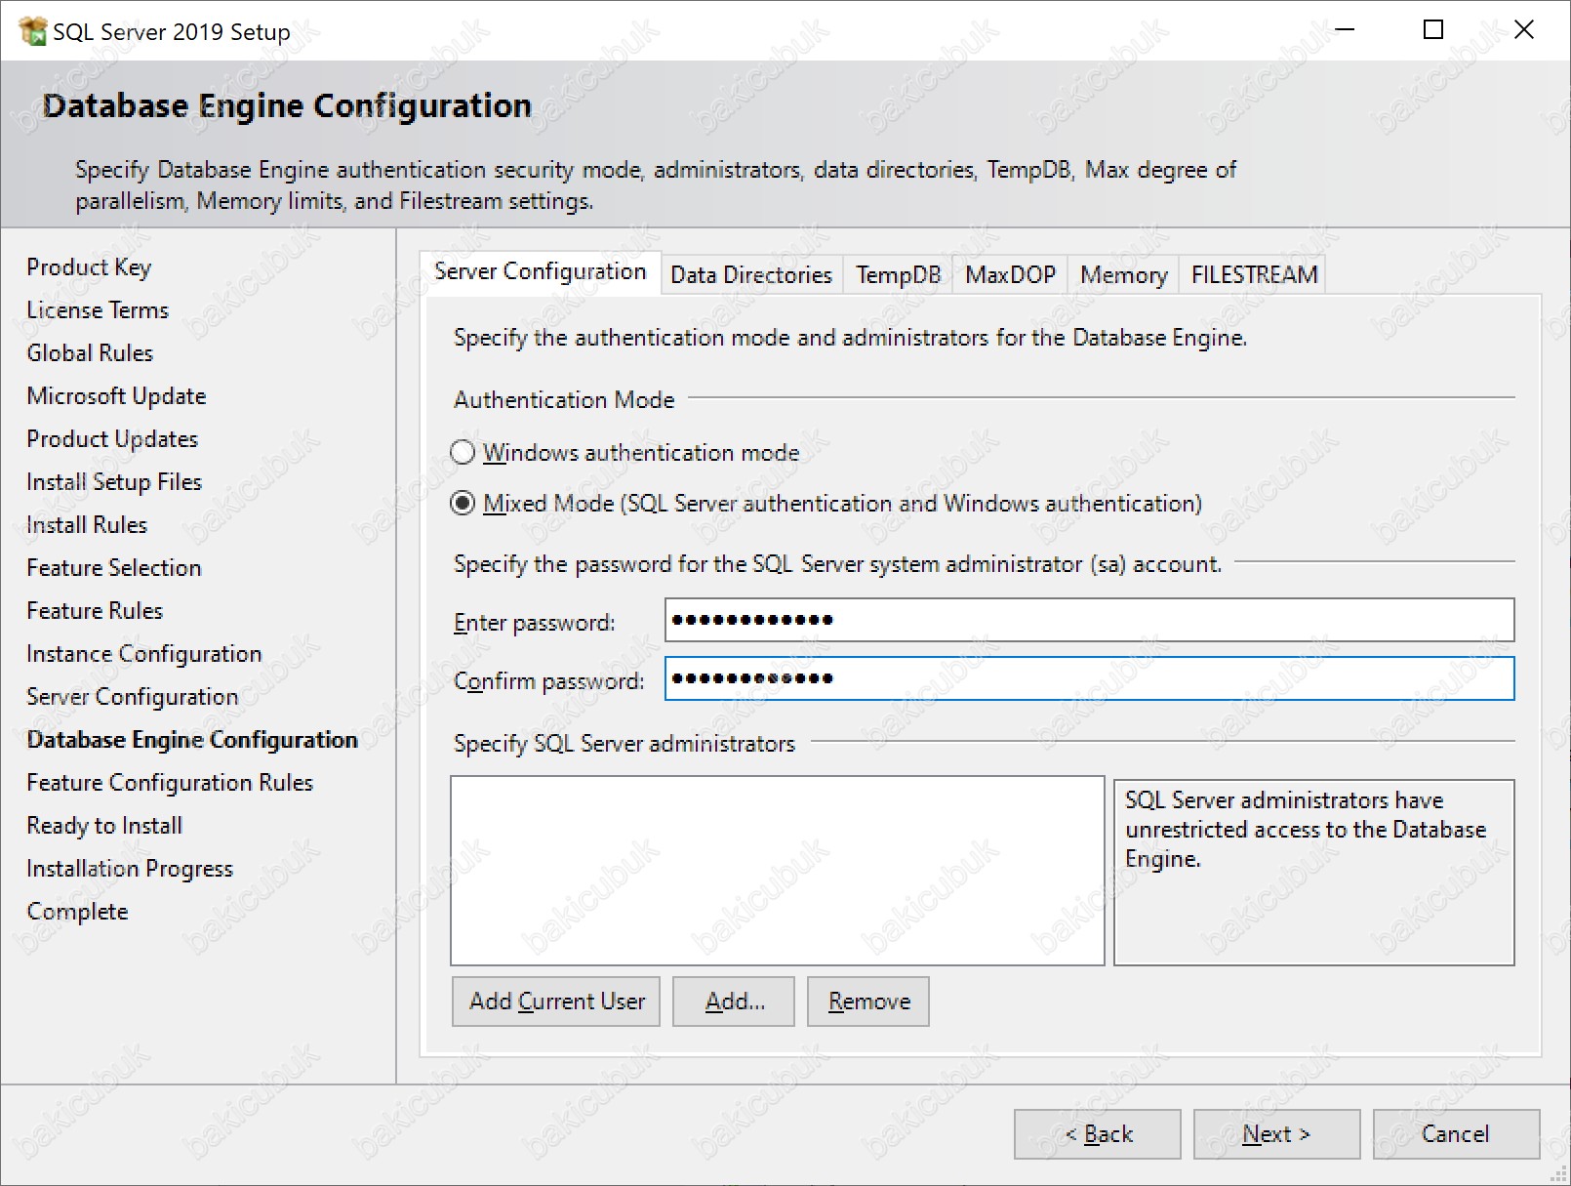Open the Server Configuration tab
Viewport: 1571px width, 1186px height.
[x=540, y=271]
